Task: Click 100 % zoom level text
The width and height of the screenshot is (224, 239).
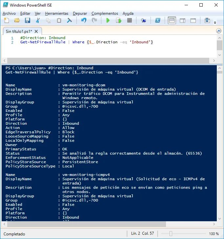Action: click(214, 234)
